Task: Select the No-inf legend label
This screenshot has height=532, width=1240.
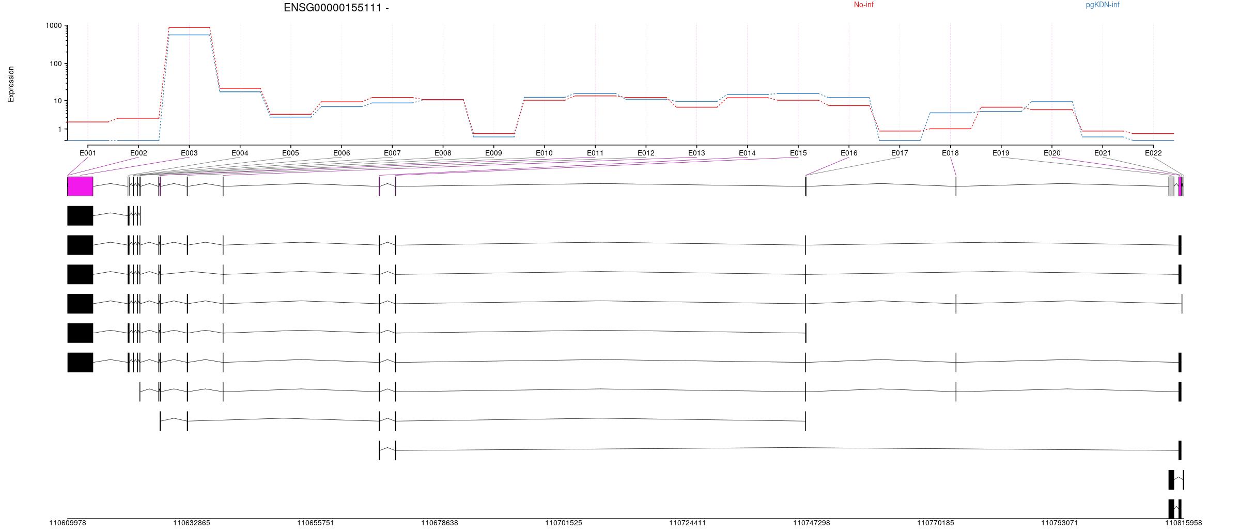Action: tap(863, 5)
